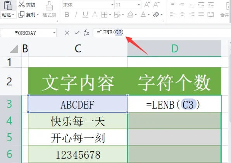Center text horizontally

(x=182, y=15)
